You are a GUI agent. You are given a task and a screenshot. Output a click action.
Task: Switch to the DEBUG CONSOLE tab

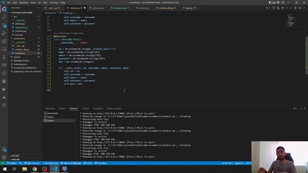pyautogui.click(x=114, y=109)
